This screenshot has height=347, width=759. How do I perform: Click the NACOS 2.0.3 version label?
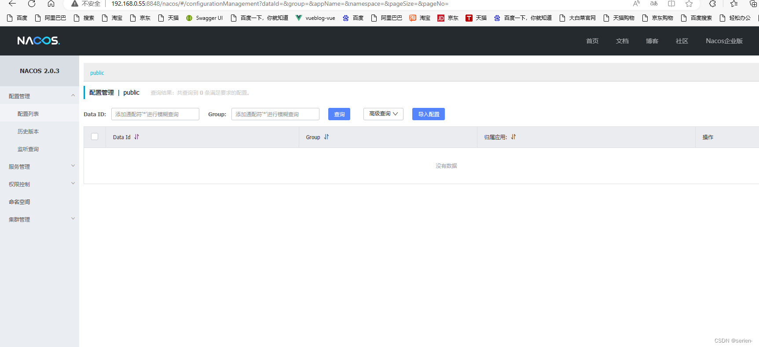click(x=40, y=71)
